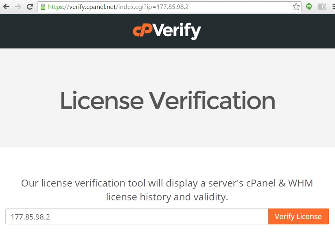Open the green Hangouts extension icon
Image resolution: width=335 pixels, height=248 pixels.
click(309, 7)
